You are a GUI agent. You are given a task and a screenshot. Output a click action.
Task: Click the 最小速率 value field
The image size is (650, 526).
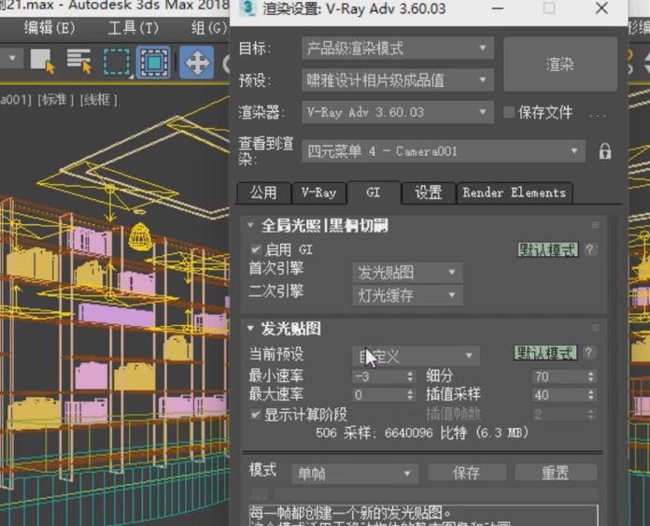pos(379,377)
